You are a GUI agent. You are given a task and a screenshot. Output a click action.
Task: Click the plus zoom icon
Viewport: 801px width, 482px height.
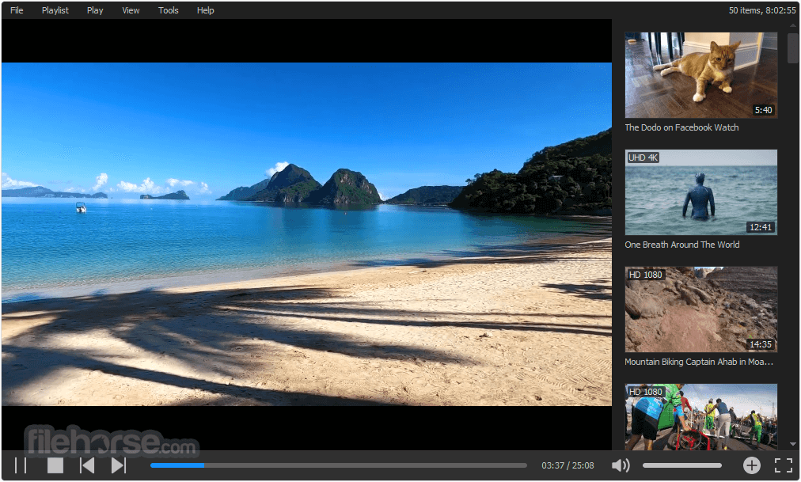[750, 465]
